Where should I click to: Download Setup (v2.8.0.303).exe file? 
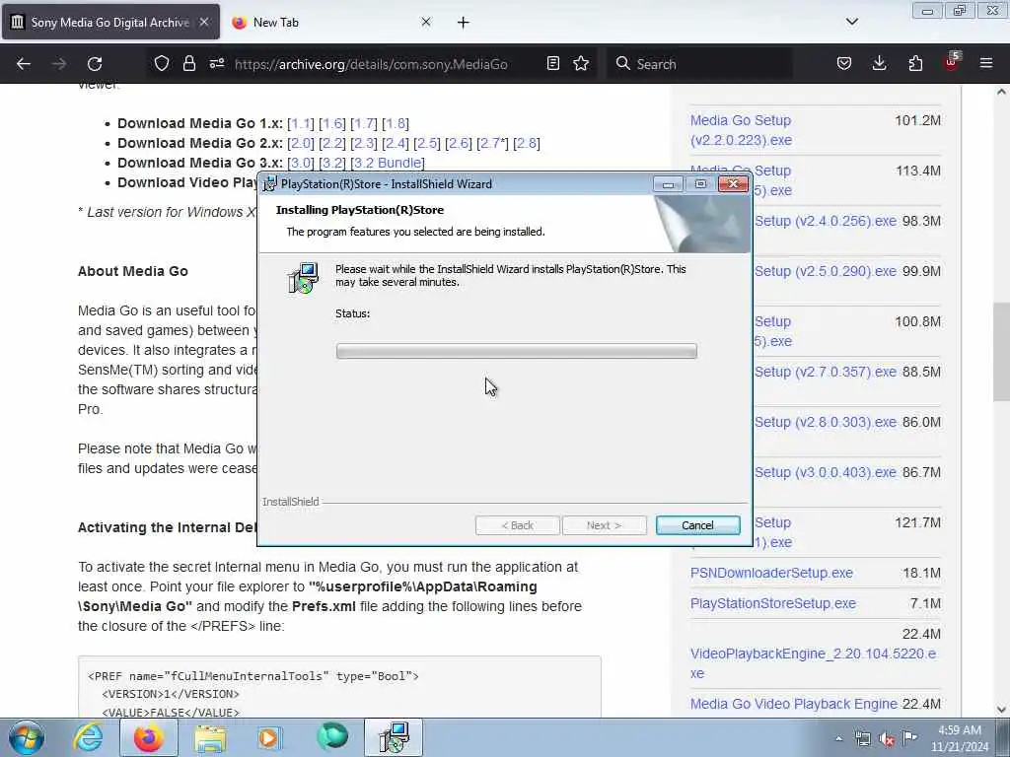826,422
